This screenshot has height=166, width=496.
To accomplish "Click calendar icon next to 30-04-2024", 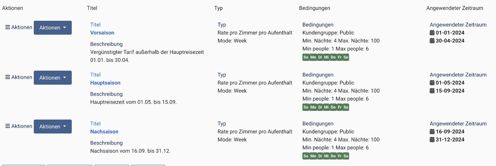I will pos(432,41).
